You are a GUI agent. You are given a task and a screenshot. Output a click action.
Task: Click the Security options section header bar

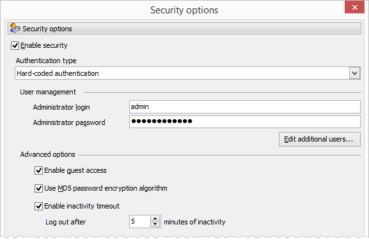point(184,29)
